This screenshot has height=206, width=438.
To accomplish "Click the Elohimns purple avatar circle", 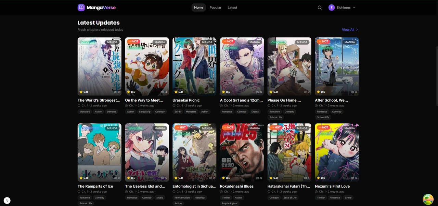I will tap(332, 8).
